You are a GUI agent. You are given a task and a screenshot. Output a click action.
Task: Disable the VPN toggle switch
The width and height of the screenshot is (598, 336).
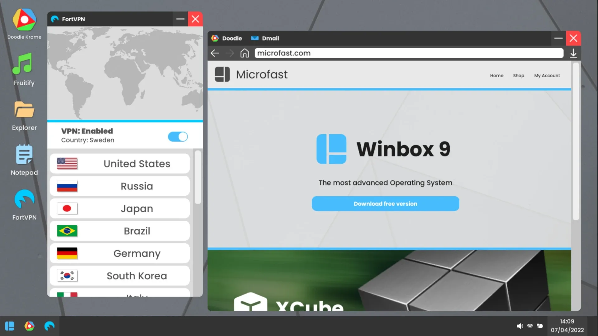178,137
